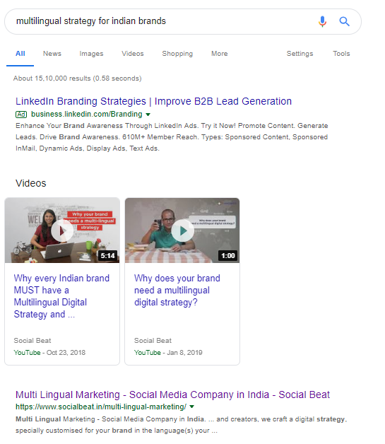Click the socialbeat.in multi-lingual-marketing URL
The height and width of the screenshot is (444, 385).
[x=101, y=407]
